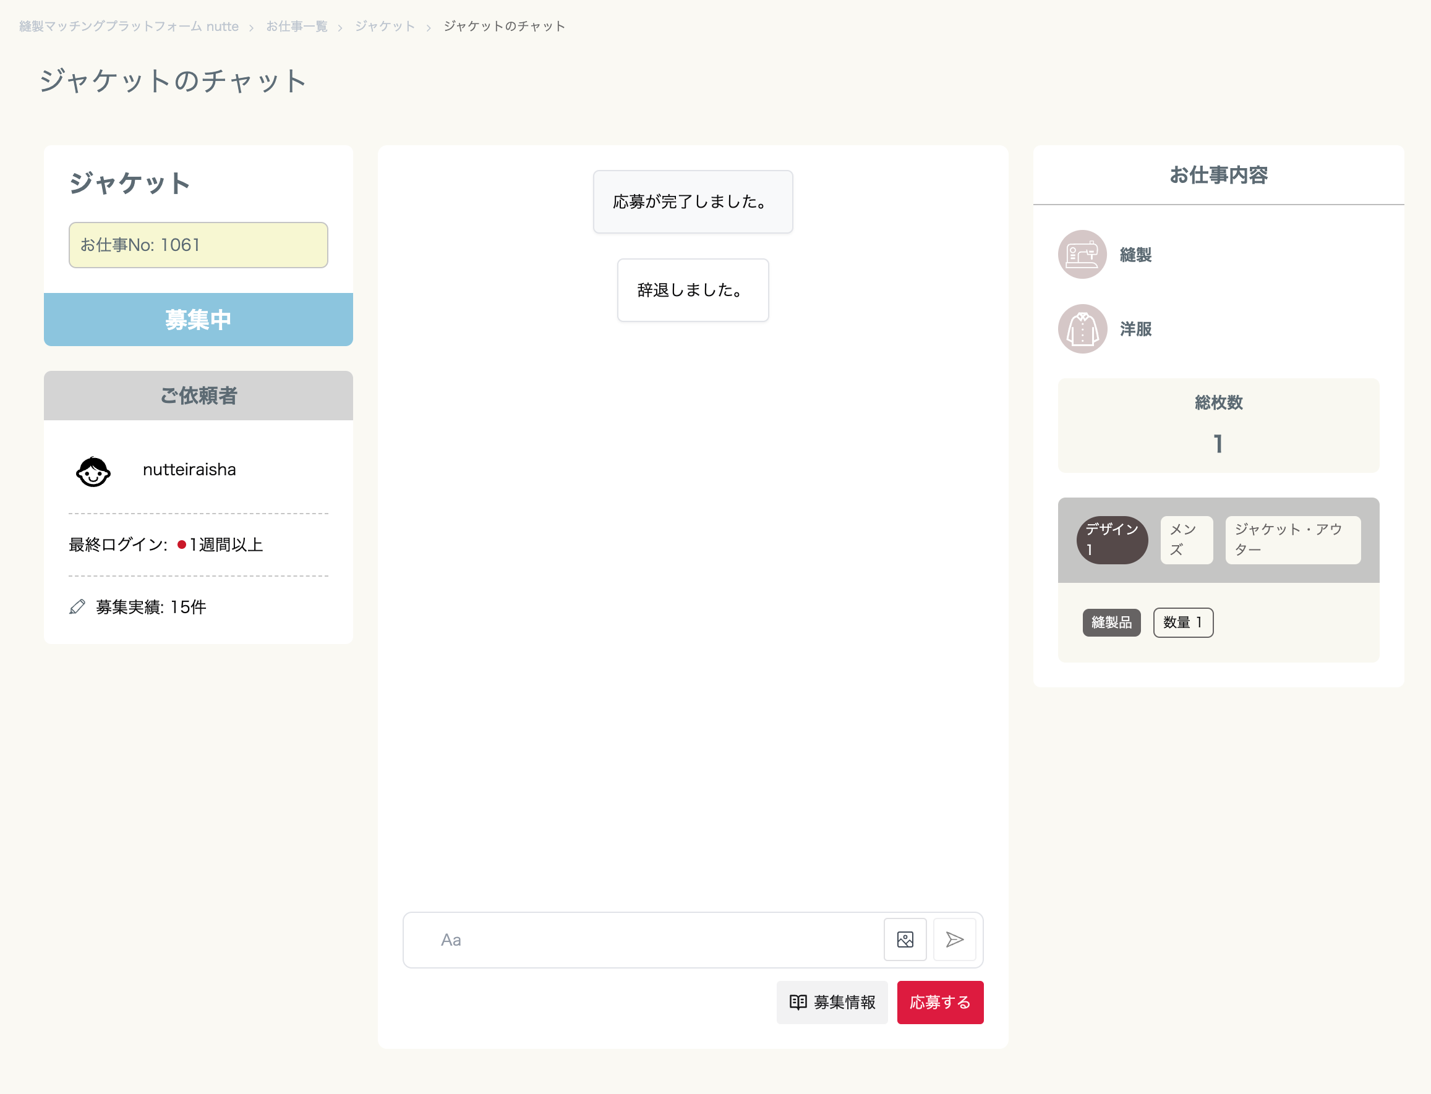Click the ジャケットのチャット breadcrumb item
The image size is (1431, 1094).
505,26
